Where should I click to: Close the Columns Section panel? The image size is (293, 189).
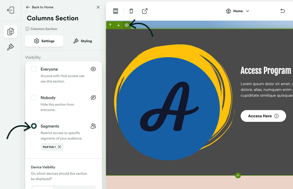click(98, 7)
